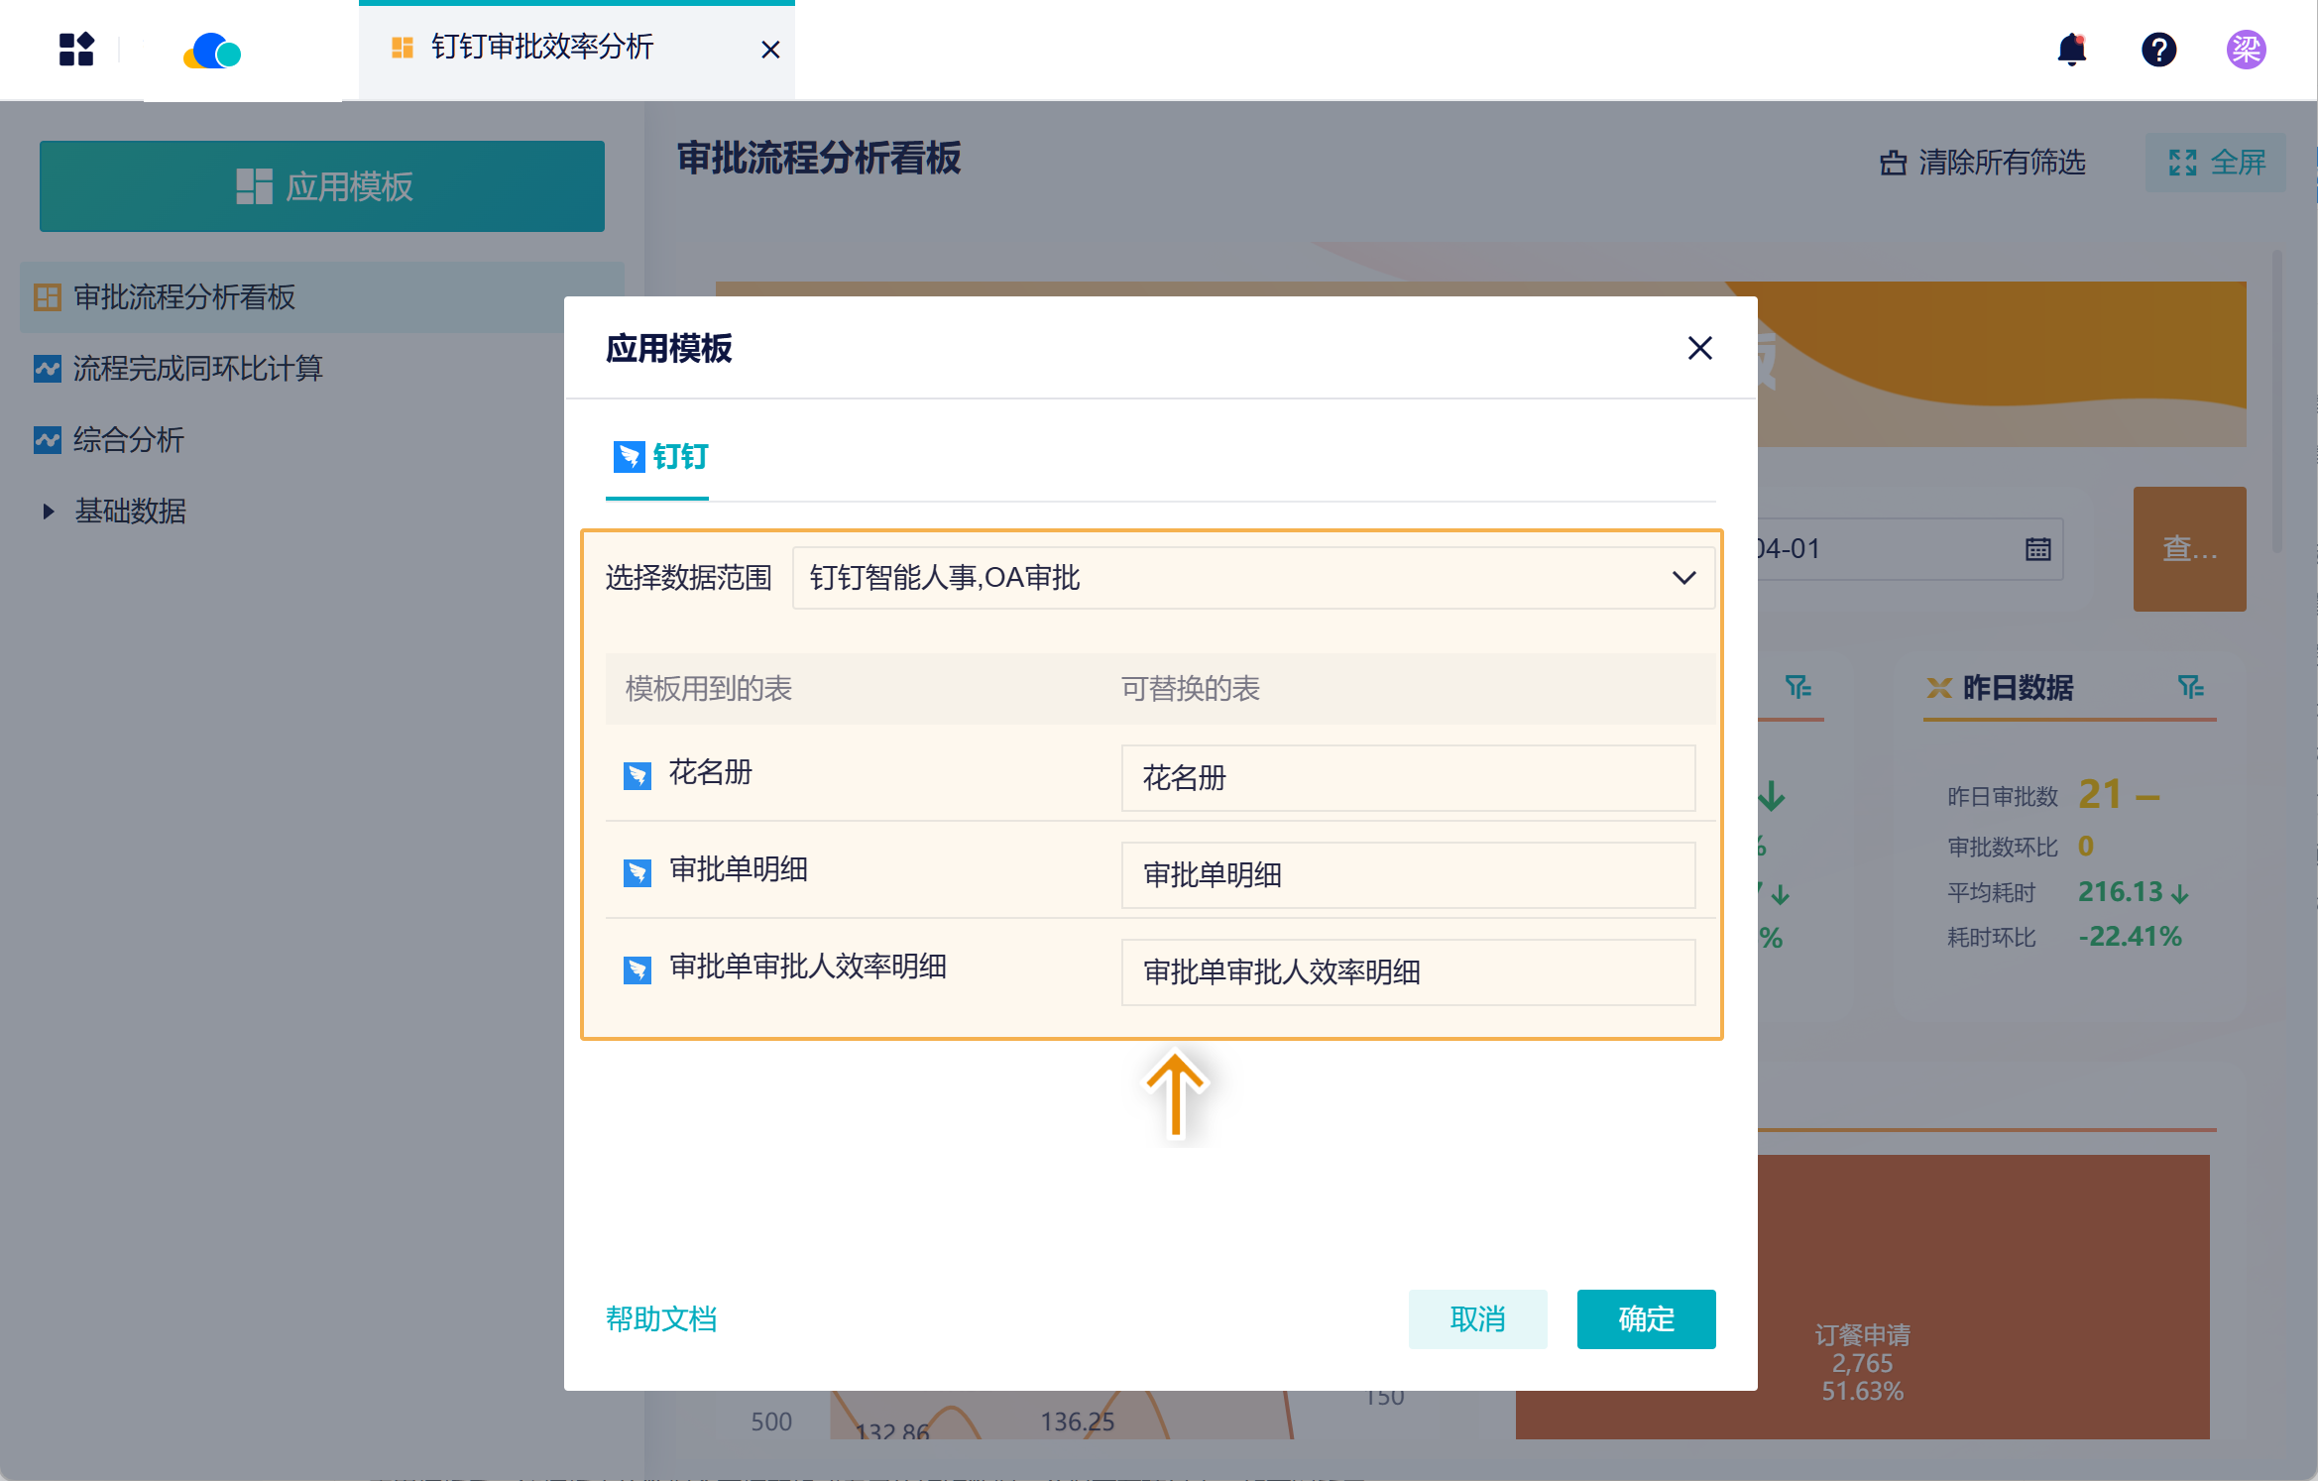The image size is (2318, 1481).
Task: Click the DingTalk icon beside 审批单审批人效率明细
Action: coord(637,969)
